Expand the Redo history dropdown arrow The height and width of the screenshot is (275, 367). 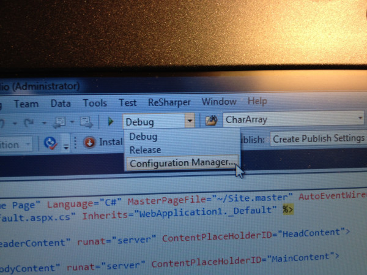(44, 122)
